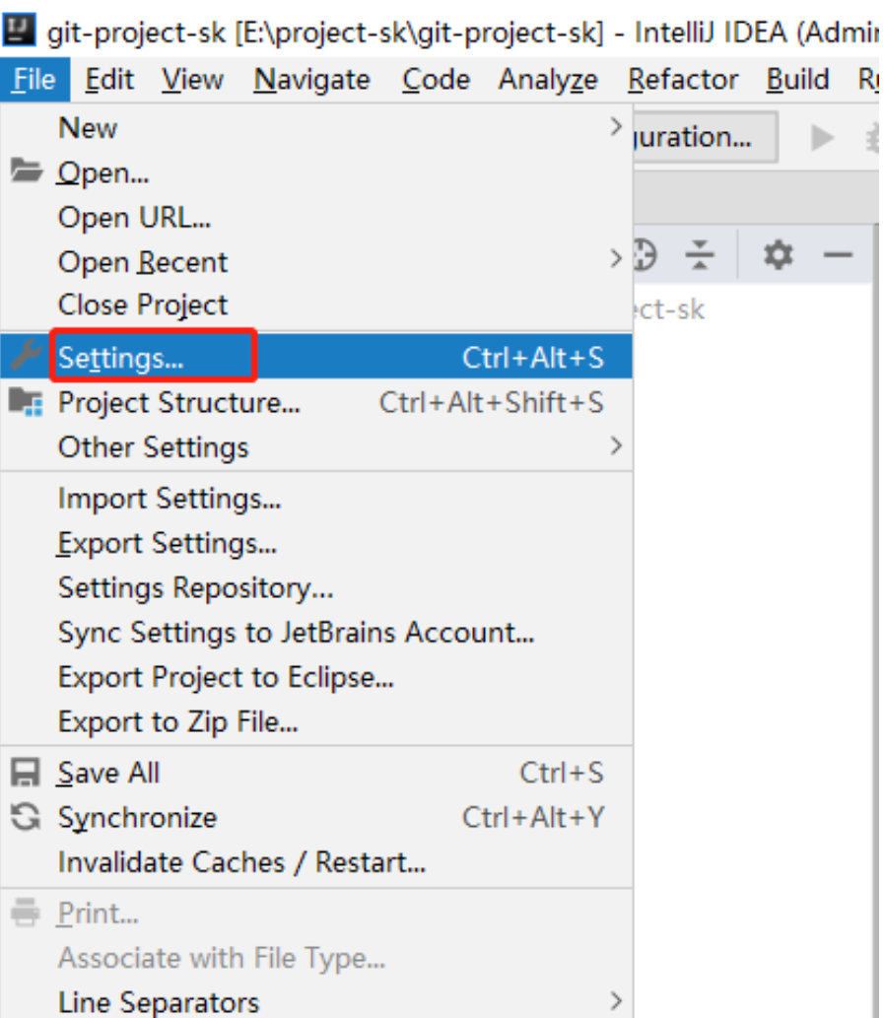884x1018 pixels.
Task: Select Sync Settings to JetBrains Account
Action: point(296,633)
